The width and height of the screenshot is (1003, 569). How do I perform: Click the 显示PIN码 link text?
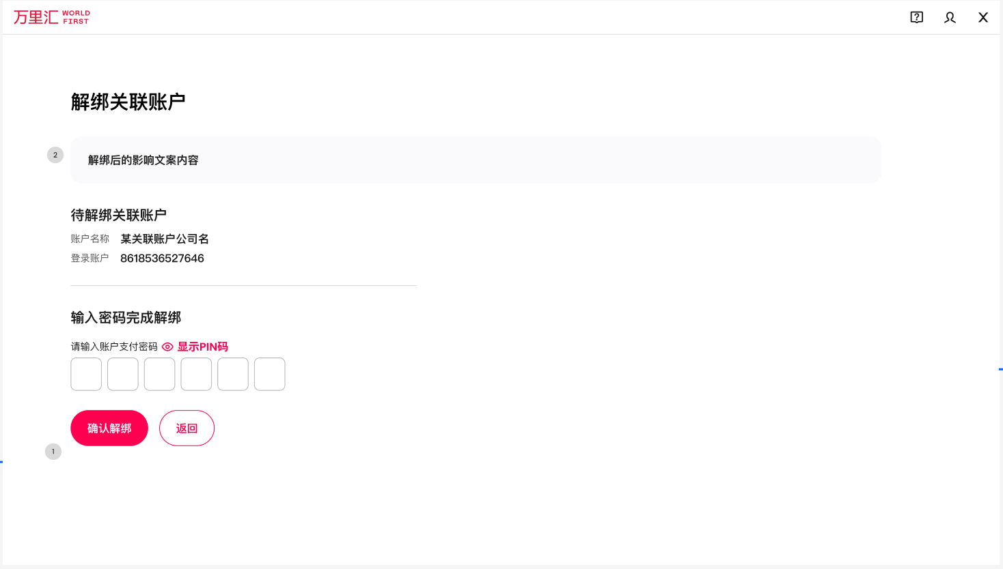pyautogui.click(x=203, y=347)
